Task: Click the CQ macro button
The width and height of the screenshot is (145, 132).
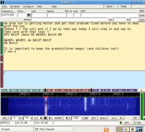Action: coord(5,90)
